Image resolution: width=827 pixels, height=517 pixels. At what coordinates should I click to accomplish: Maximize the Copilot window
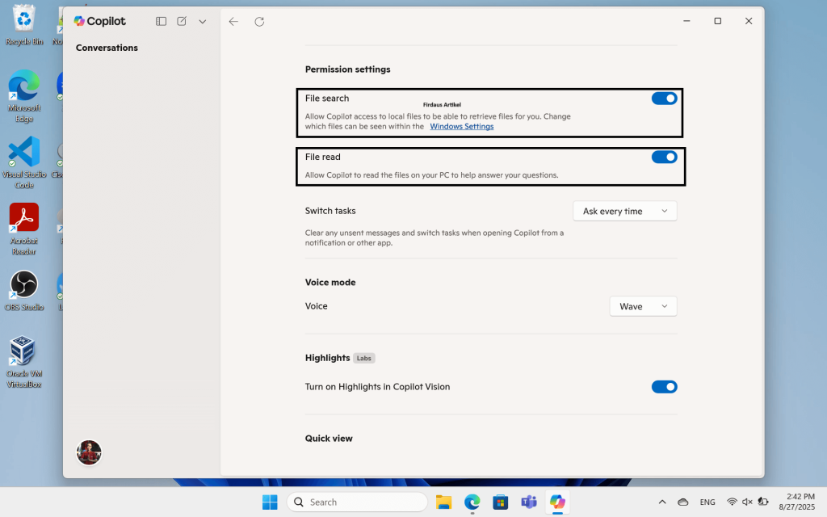tap(718, 21)
